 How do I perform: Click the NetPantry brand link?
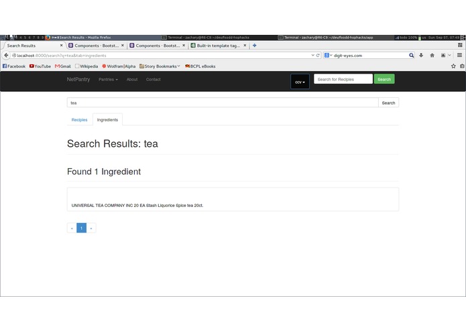(78, 79)
